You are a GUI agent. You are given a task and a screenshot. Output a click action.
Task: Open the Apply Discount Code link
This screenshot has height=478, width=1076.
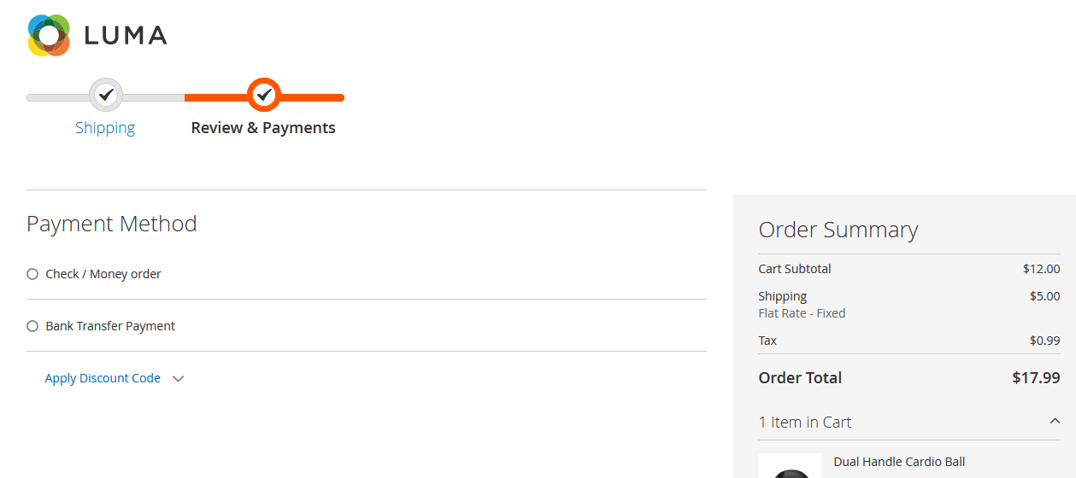click(x=103, y=378)
